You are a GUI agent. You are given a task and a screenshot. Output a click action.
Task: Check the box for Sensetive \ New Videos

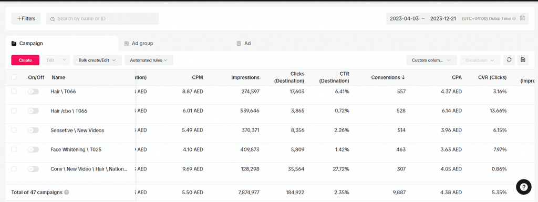[x=14, y=130]
